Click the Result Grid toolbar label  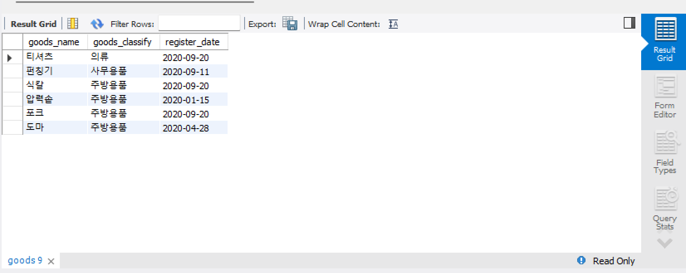point(33,24)
